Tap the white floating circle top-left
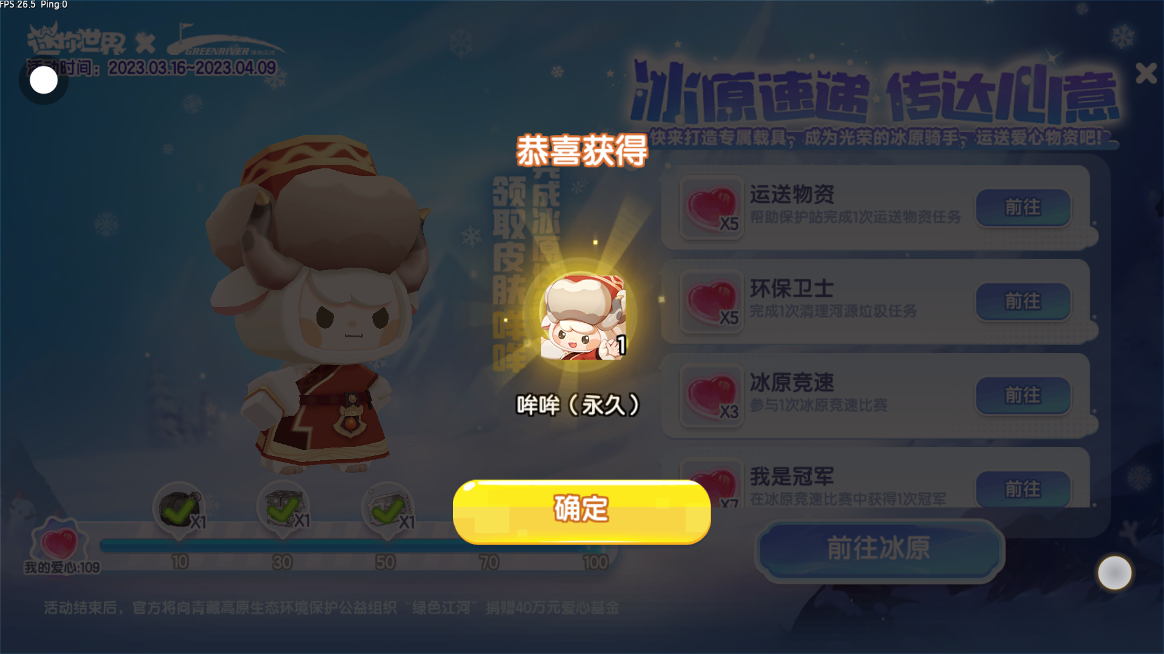The width and height of the screenshot is (1164, 654). coord(44,80)
